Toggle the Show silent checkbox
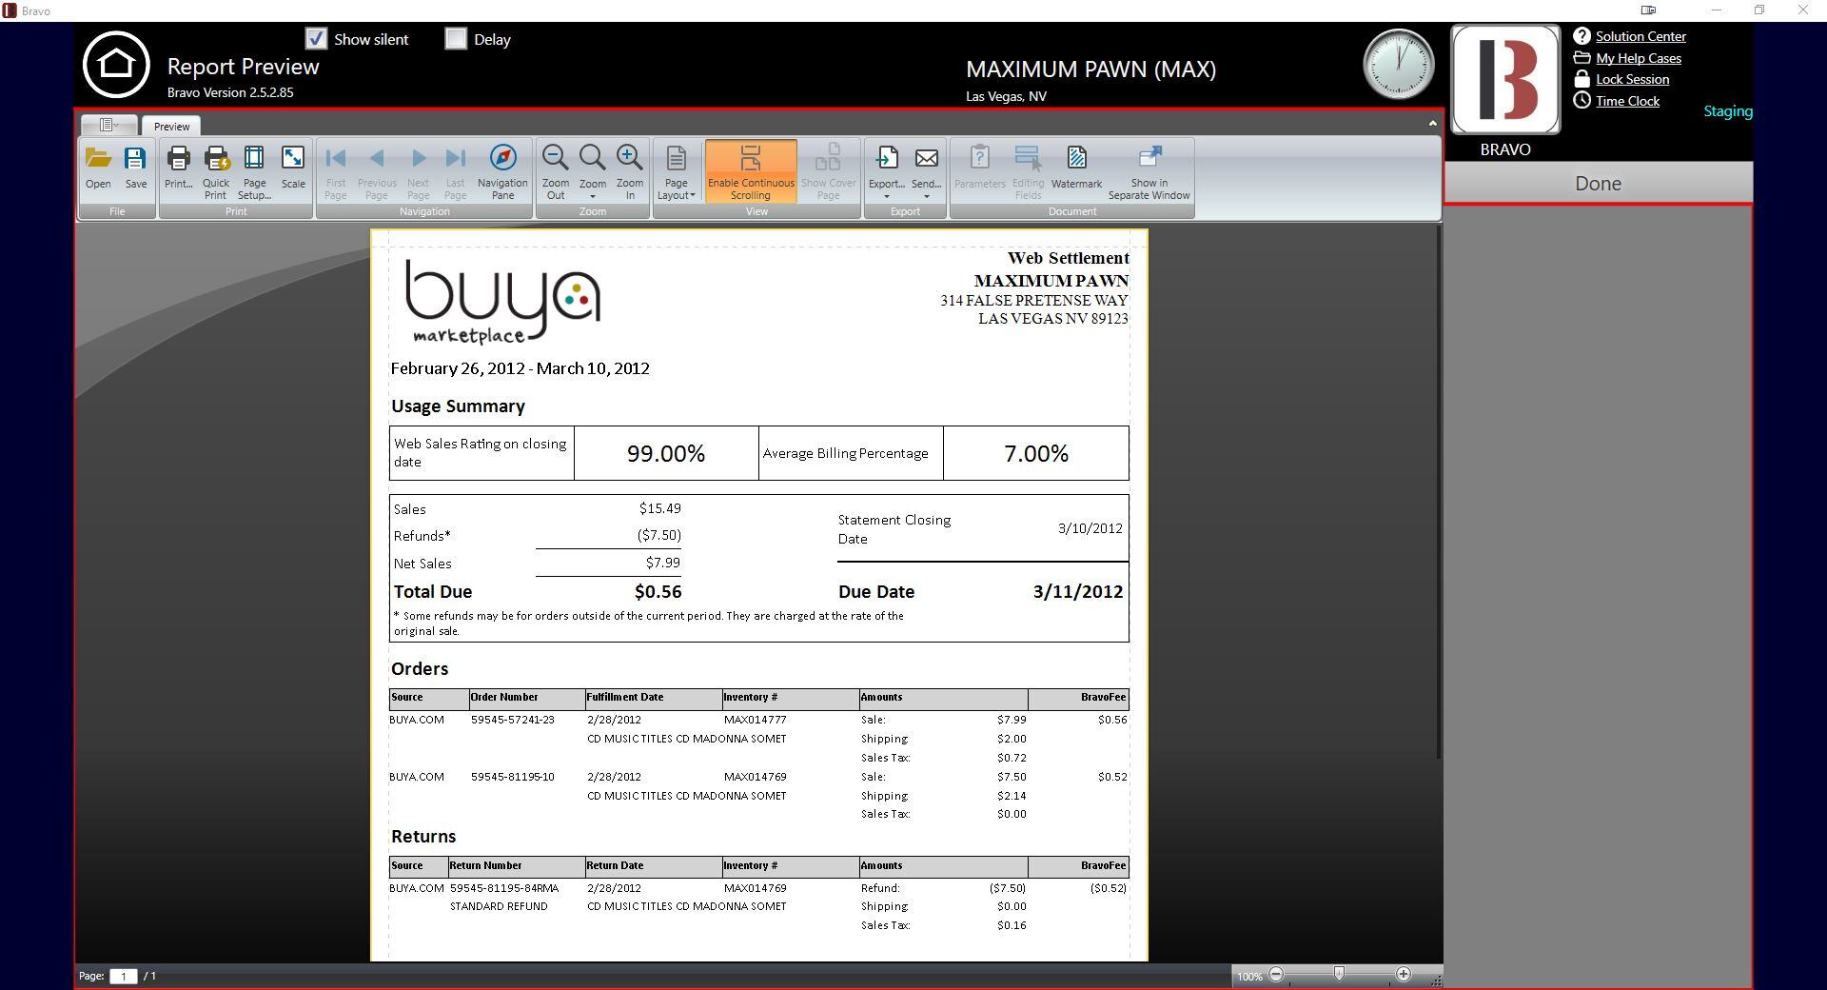 click(x=316, y=38)
